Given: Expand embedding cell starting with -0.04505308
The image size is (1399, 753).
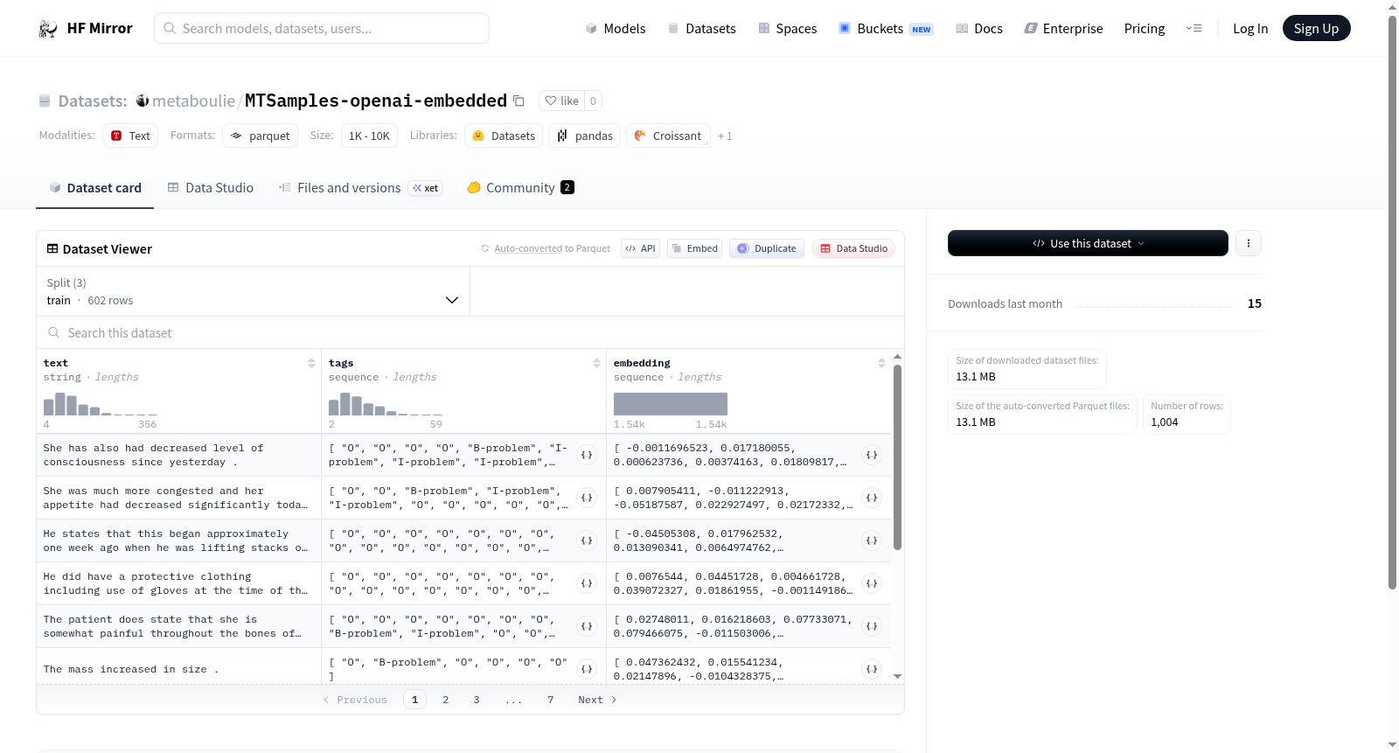Looking at the screenshot, I should [872, 540].
